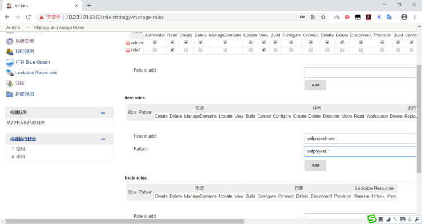422x224 pixels.
Task: Click the Node roles Role to add field
Action: coord(361,216)
